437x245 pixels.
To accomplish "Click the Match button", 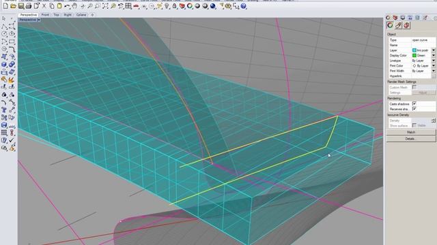I will [x=411, y=132].
